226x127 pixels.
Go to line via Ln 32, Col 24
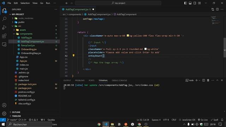point(143,120)
